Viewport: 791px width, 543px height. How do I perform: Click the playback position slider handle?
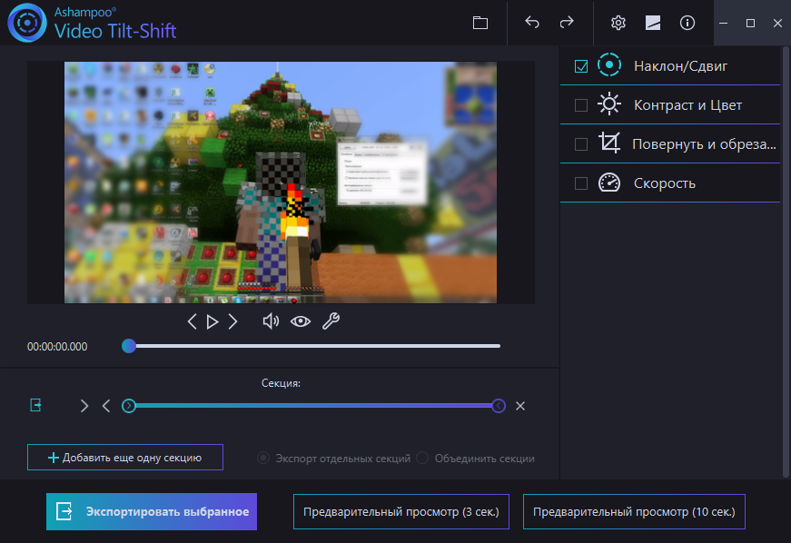click(129, 346)
